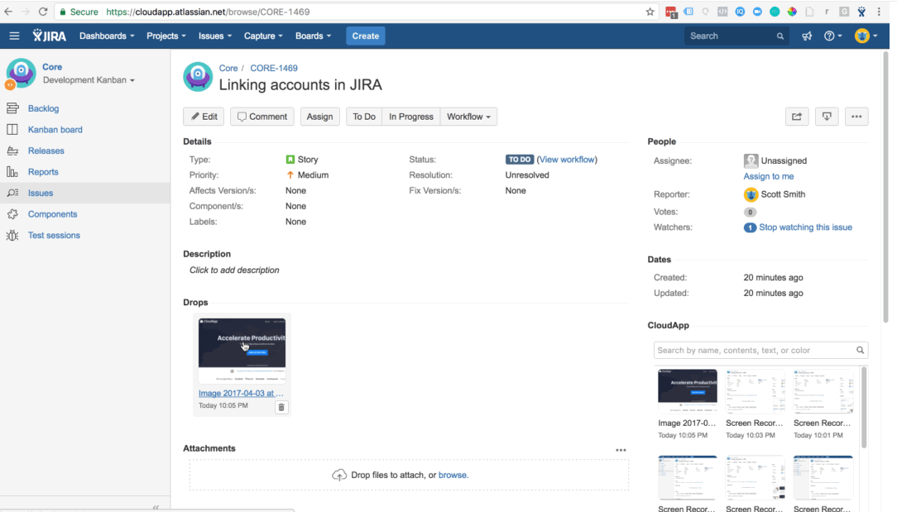Viewport: 897px width, 512px height.
Task: Click the Core breadcrumb link
Action: pos(228,68)
